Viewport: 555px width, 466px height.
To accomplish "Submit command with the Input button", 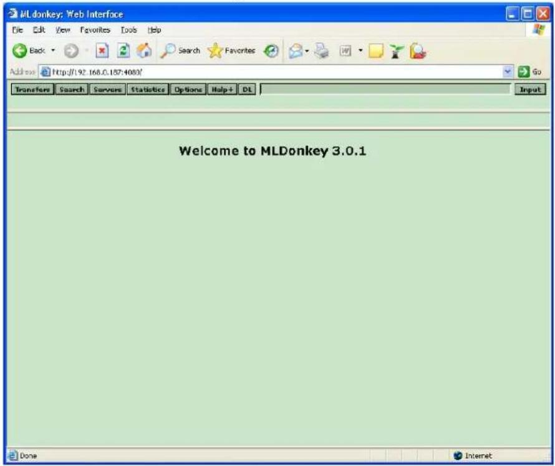I will (x=530, y=90).
